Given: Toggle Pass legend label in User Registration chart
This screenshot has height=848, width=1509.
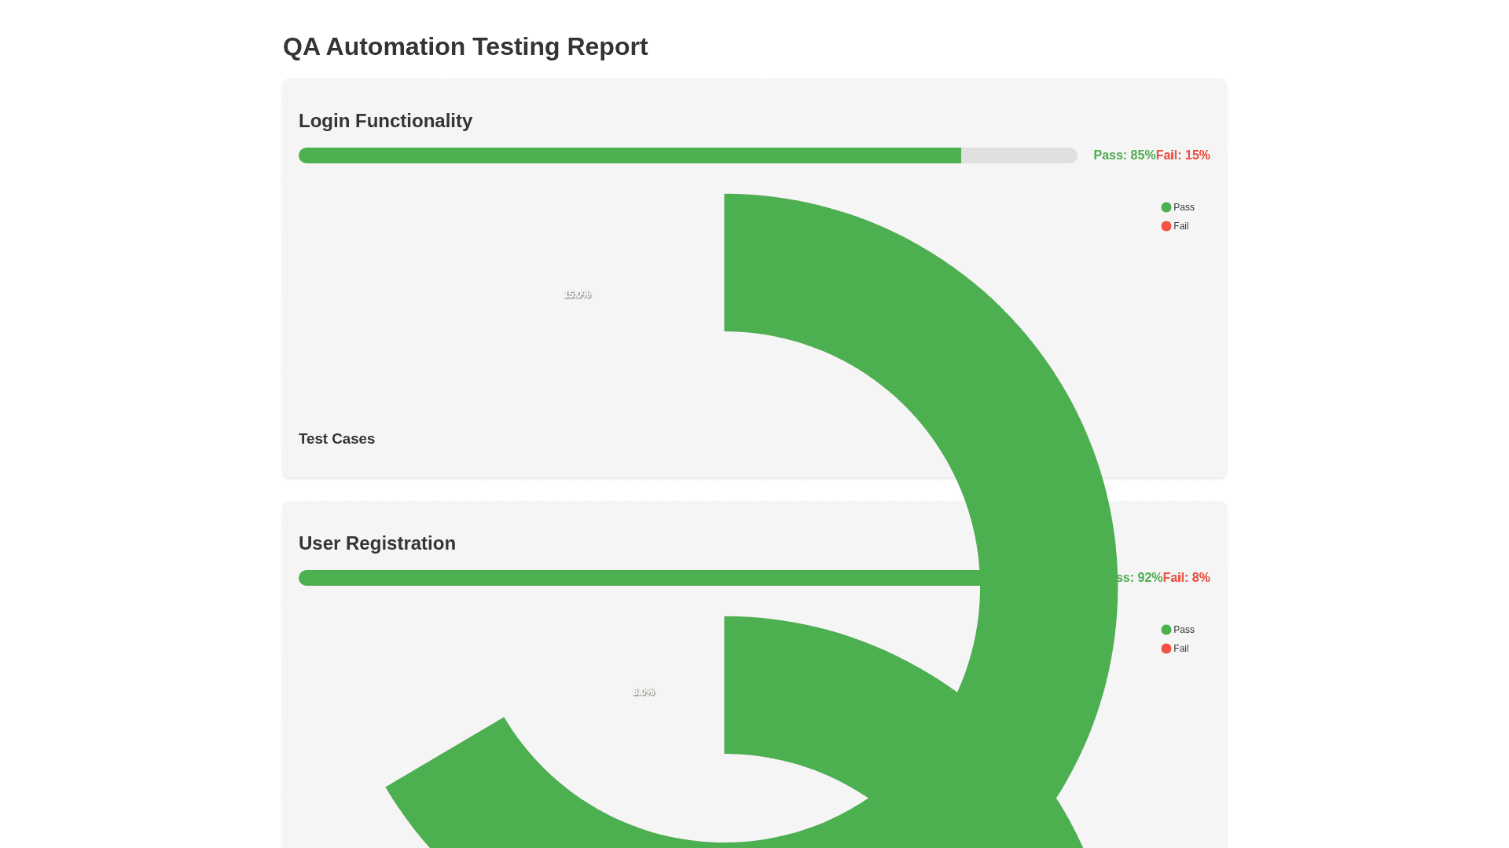Looking at the screenshot, I should pos(1184,630).
